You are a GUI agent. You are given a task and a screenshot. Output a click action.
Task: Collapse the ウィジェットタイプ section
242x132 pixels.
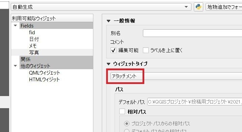point(109,64)
